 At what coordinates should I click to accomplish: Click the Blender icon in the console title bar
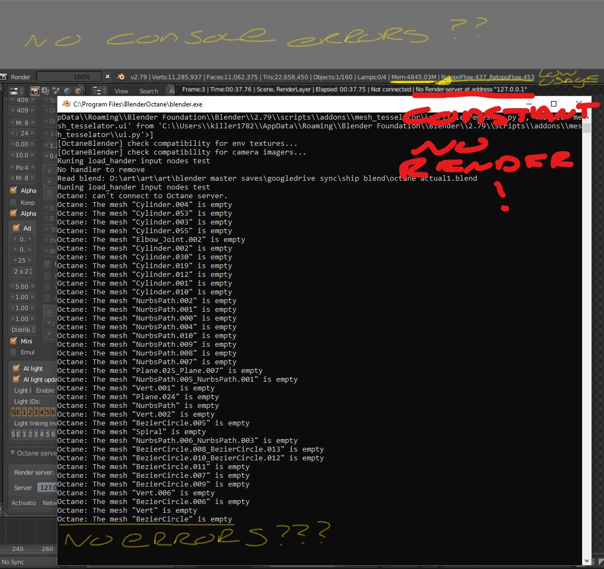tap(66, 104)
